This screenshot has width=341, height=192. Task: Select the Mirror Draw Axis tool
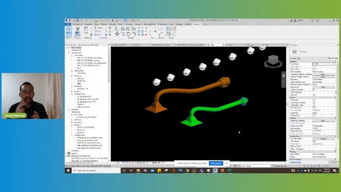[x=134, y=28]
